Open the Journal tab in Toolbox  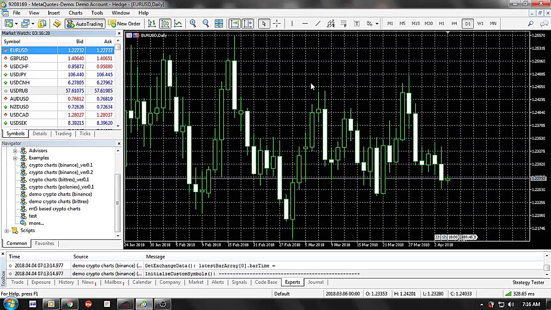316,282
